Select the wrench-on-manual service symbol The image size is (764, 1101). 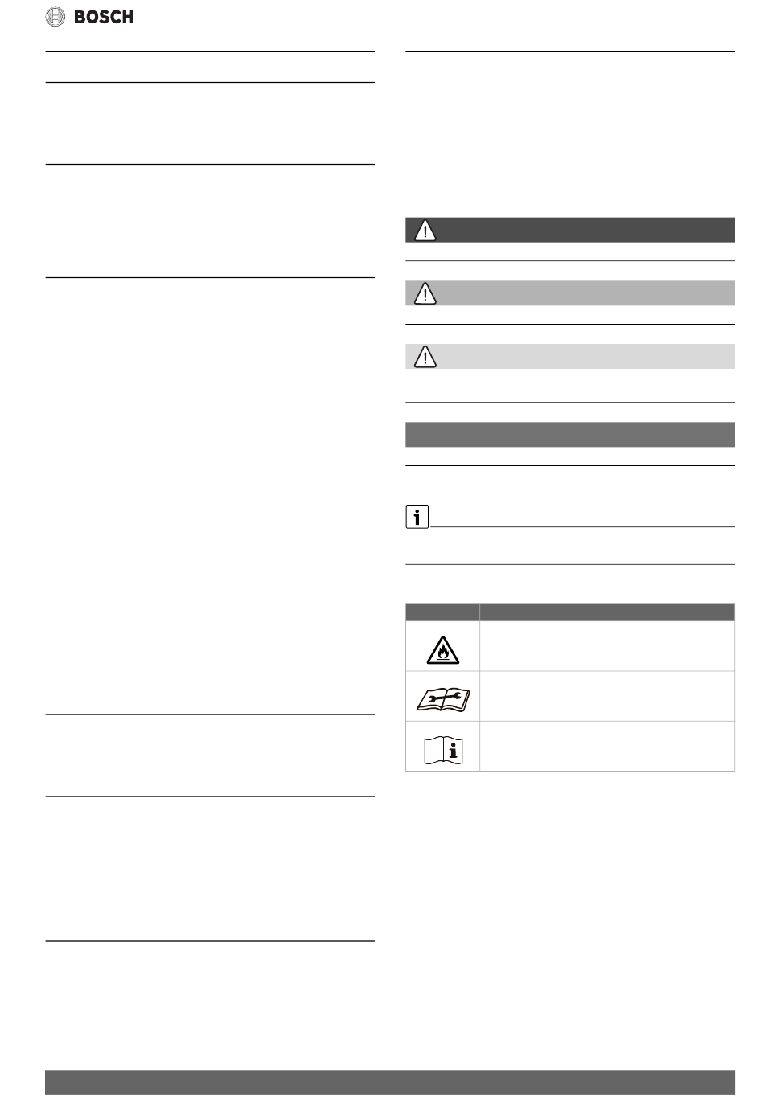[442, 697]
